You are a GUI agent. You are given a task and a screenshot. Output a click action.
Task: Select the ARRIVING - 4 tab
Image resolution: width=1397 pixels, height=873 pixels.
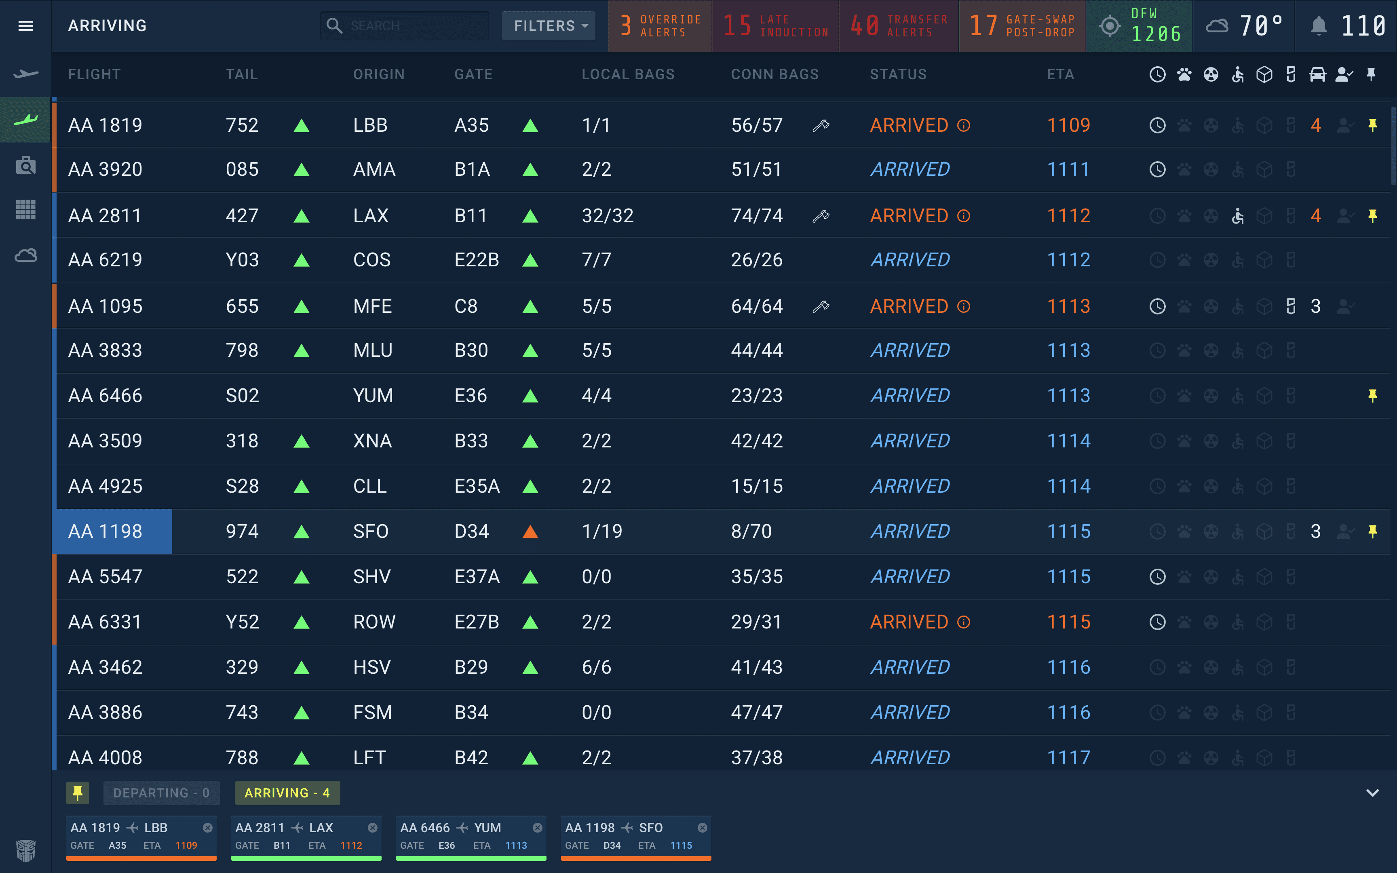coord(287,793)
